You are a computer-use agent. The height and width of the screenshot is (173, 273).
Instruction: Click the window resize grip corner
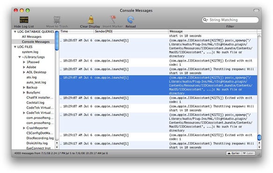pyautogui.click(x=259, y=155)
